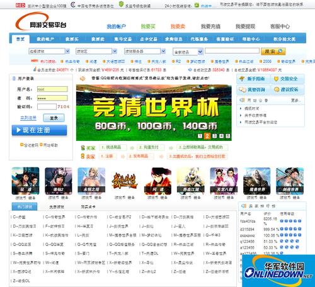Open the 征途 game thumbnail

25,181
